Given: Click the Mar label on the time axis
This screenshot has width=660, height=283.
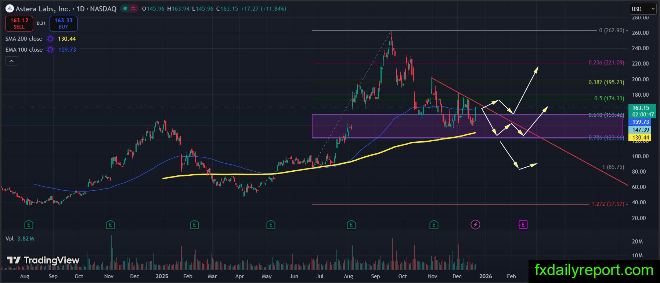Looking at the screenshot, I should coord(212,276).
